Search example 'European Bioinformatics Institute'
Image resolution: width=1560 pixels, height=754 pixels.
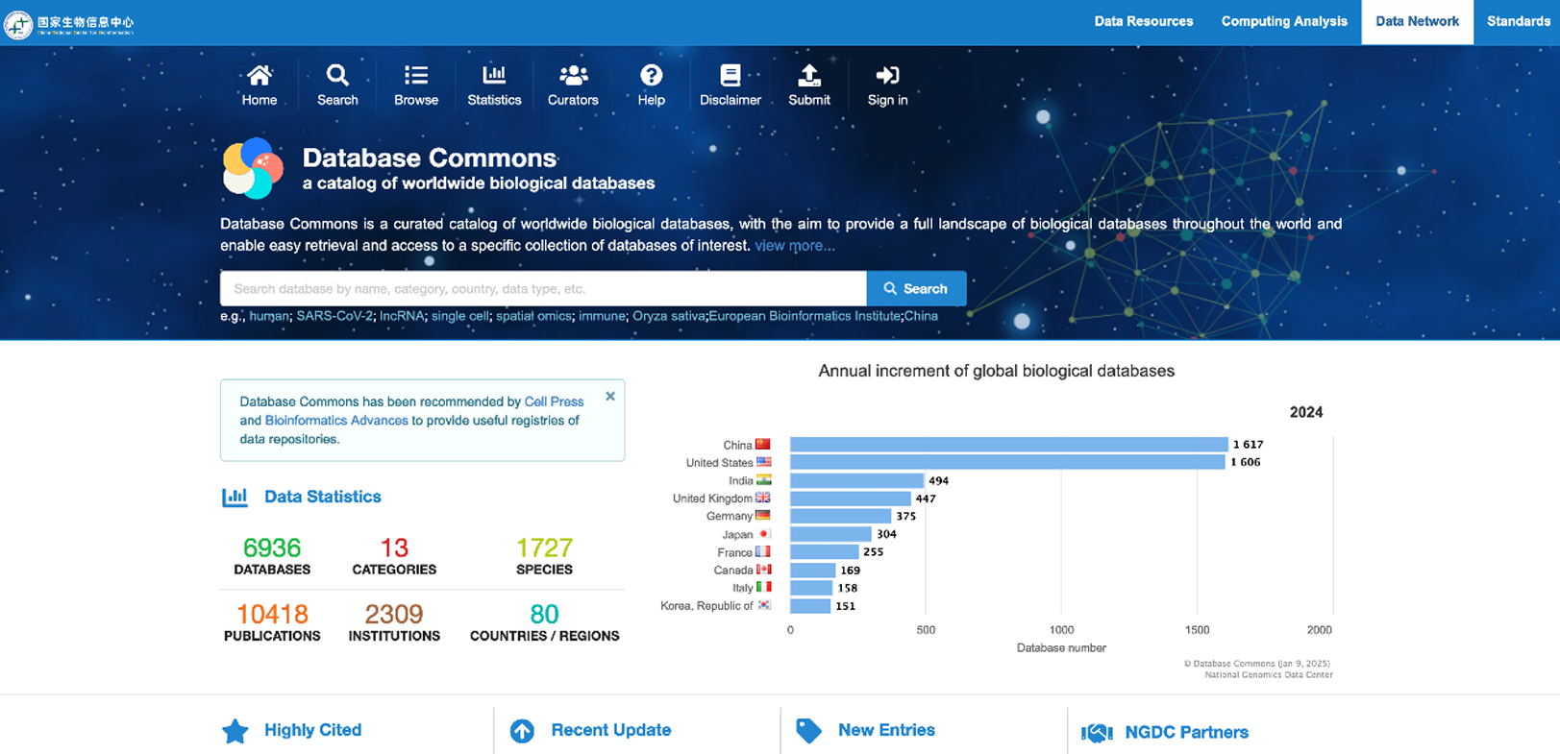point(805,316)
